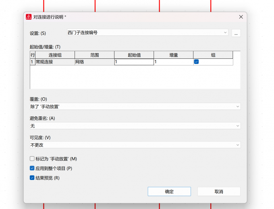Toggle the 组 checkbox in row 1
Viewport: 274px width, 209px height.
[x=196, y=62]
